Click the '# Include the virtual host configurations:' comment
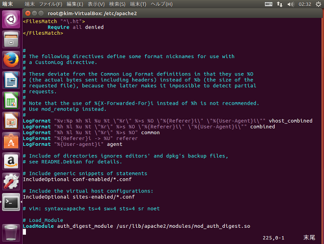Image resolution: width=324 pixels, height=244 pixels. pyautogui.click(x=88, y=191)
